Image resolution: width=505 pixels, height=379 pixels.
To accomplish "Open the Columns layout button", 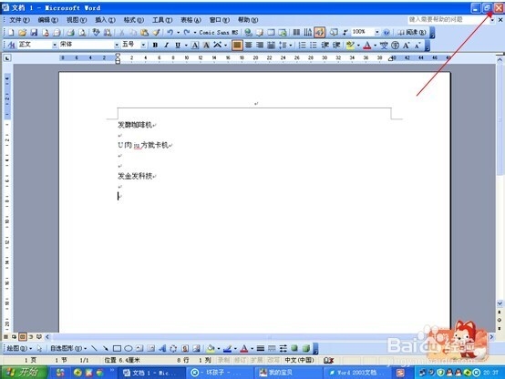I will point(296,32).
